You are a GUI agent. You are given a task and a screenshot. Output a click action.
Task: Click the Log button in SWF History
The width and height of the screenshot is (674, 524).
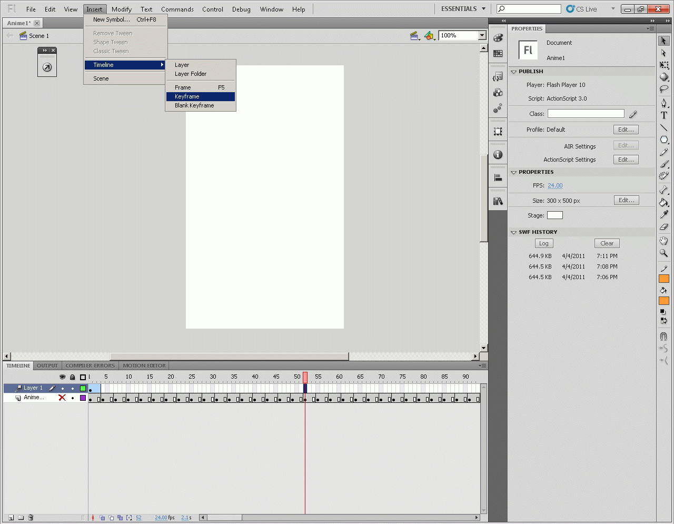click(x=544, y=243)
